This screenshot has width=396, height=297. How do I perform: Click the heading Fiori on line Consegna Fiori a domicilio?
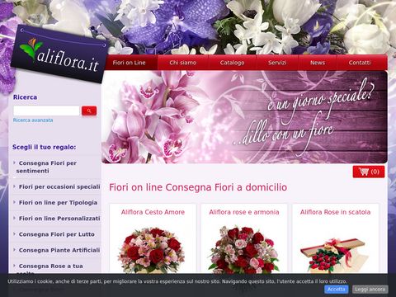198,187
